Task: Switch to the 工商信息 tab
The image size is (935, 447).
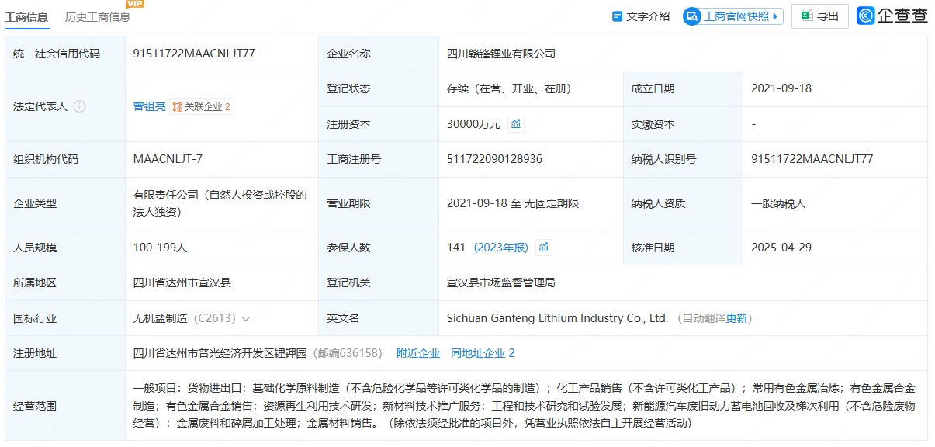Action: coord(26,17)
